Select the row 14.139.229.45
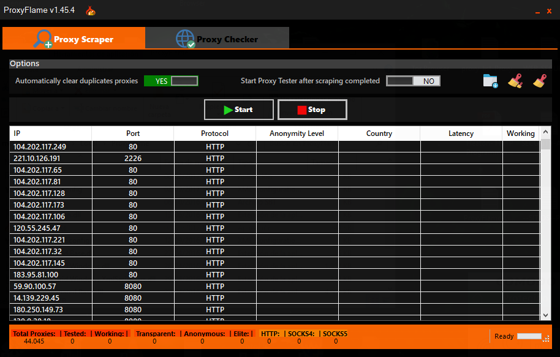This screenshot has width=560, height=357. [274, 298]
